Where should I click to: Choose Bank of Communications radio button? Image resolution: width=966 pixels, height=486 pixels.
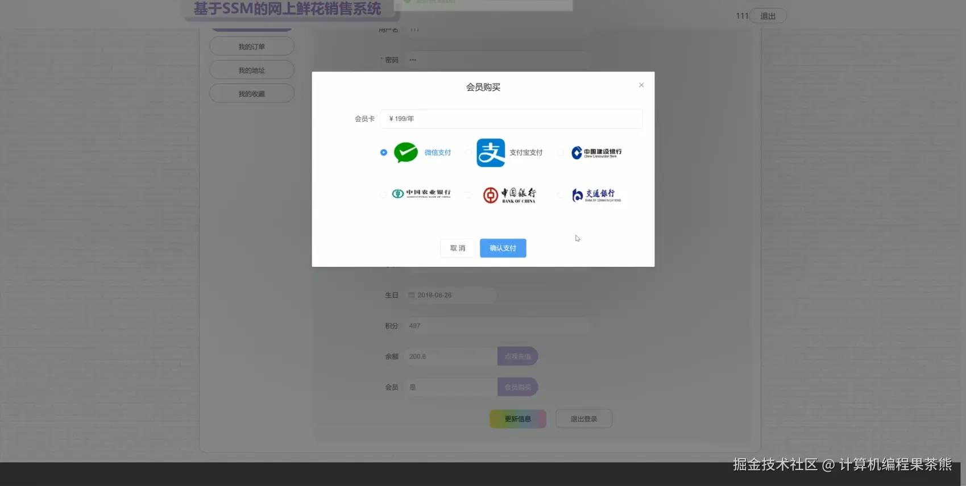(x=560, y=194)
